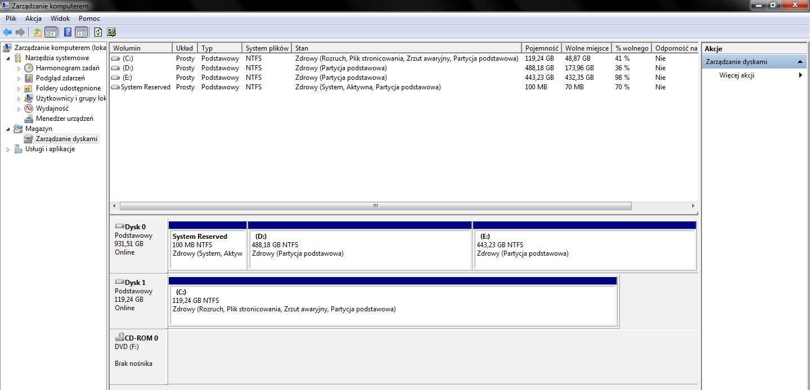Image resolution: width=810 pixels, height=390 pixels.
Task: Click the Harmonogram zadań clock icon
Action: click(29, 68)
